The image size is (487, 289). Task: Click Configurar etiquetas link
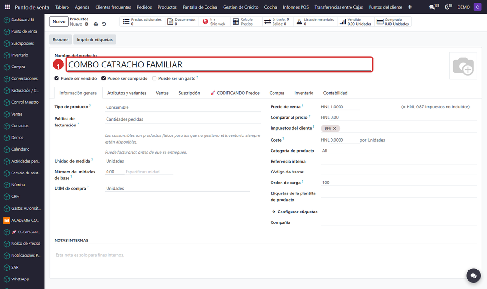[x=294, y=212]
